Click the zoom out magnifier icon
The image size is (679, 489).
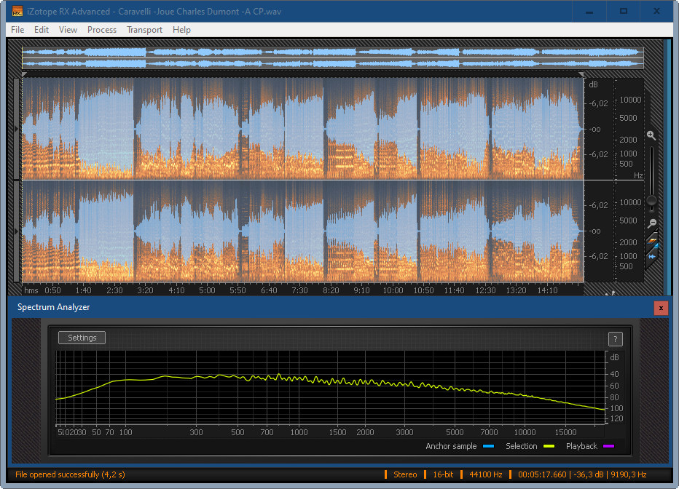[651, 223]
